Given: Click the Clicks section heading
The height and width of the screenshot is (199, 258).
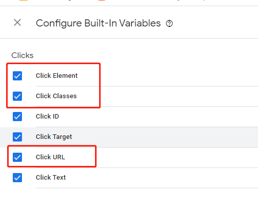Looking at the screenshot, I should (22, 55).
